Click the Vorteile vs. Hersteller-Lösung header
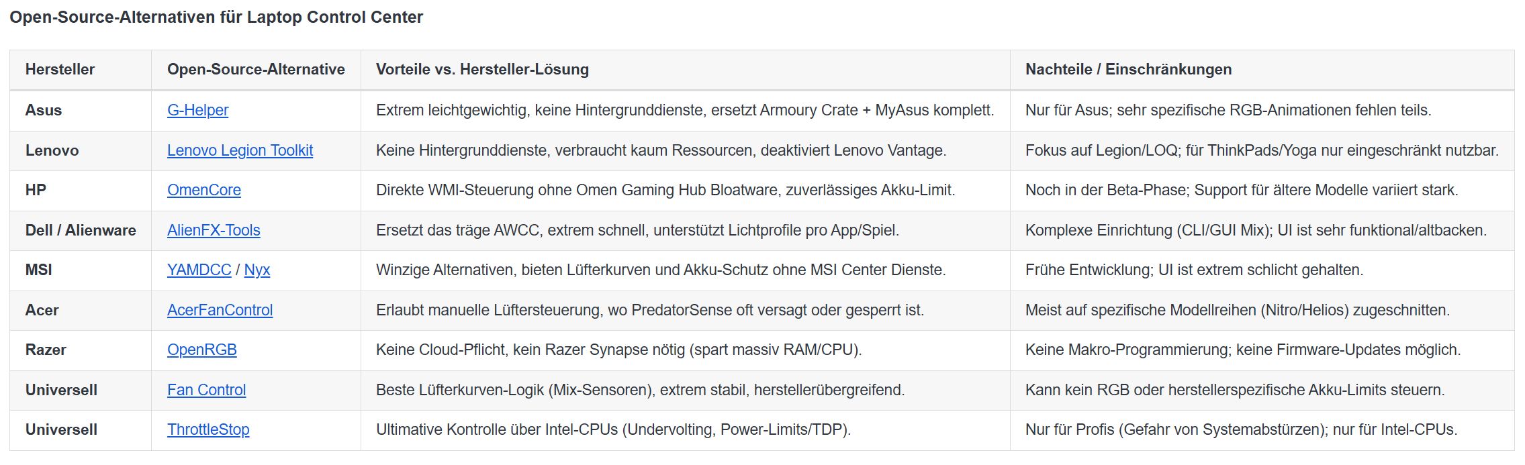The image size is (1525, 465). point(482,69)
